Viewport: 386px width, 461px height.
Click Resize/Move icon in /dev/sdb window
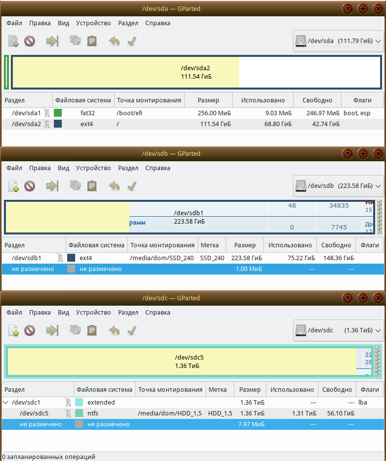pos(52,186)
